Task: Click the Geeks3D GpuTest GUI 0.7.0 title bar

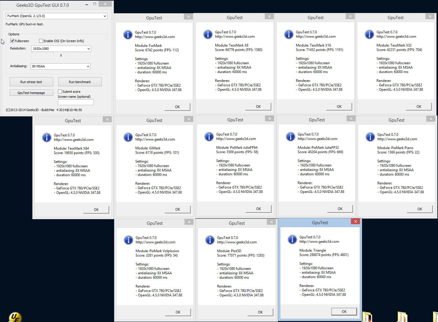Action: pos(43,5)
